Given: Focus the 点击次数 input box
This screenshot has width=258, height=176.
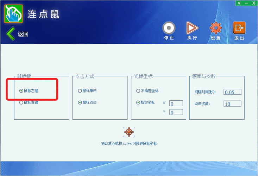Looking at the screenshot, I should [232, 103].
